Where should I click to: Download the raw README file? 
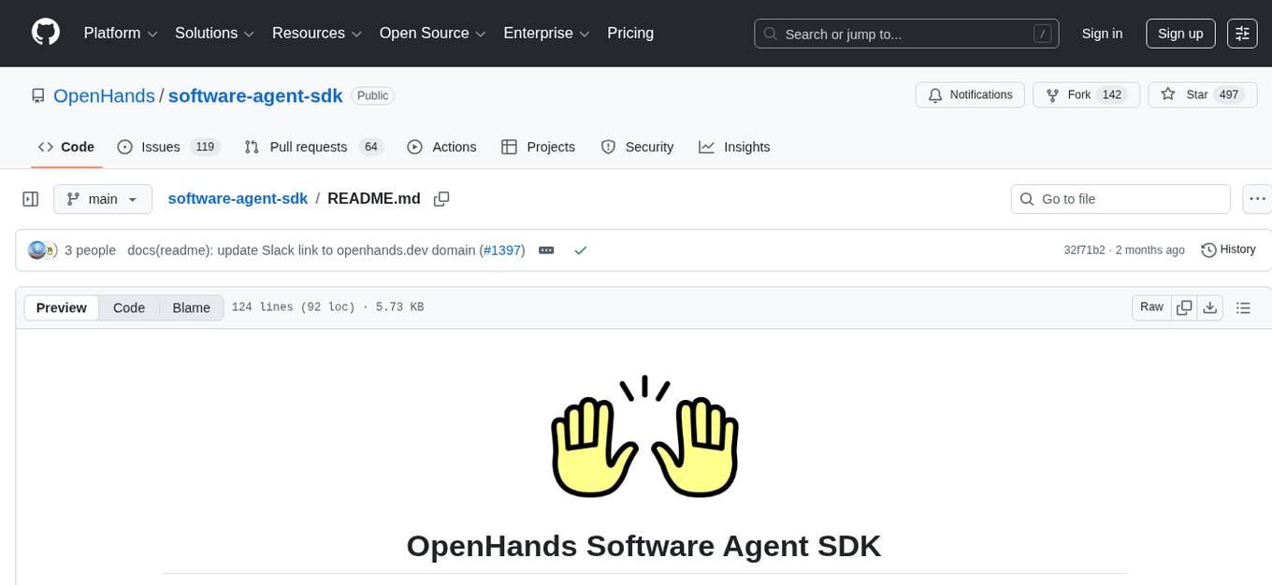click(1210, 307)
